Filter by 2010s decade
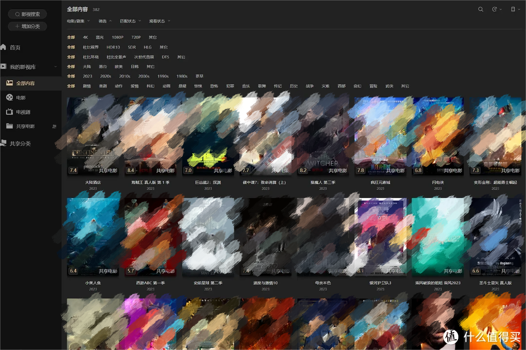The height and width of the screenshot is (350, 526). tap(125, 76)
